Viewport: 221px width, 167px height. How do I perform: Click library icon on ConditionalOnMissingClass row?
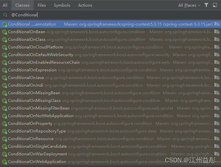[x=217, y=100]
